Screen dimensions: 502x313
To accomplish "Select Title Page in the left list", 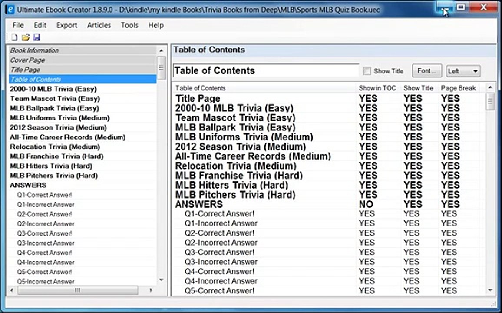I will pyautogui.click(x=83, y=70).
